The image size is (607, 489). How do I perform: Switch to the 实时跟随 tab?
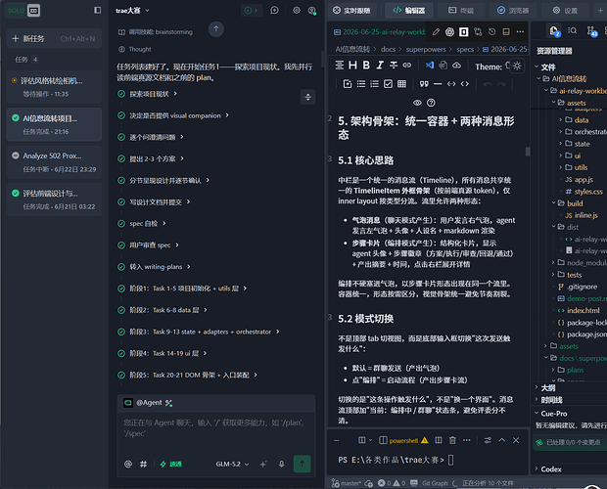351,11
